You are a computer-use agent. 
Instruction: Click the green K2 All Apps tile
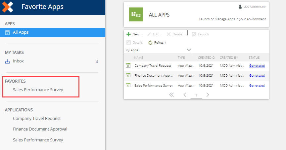(136, 15)
